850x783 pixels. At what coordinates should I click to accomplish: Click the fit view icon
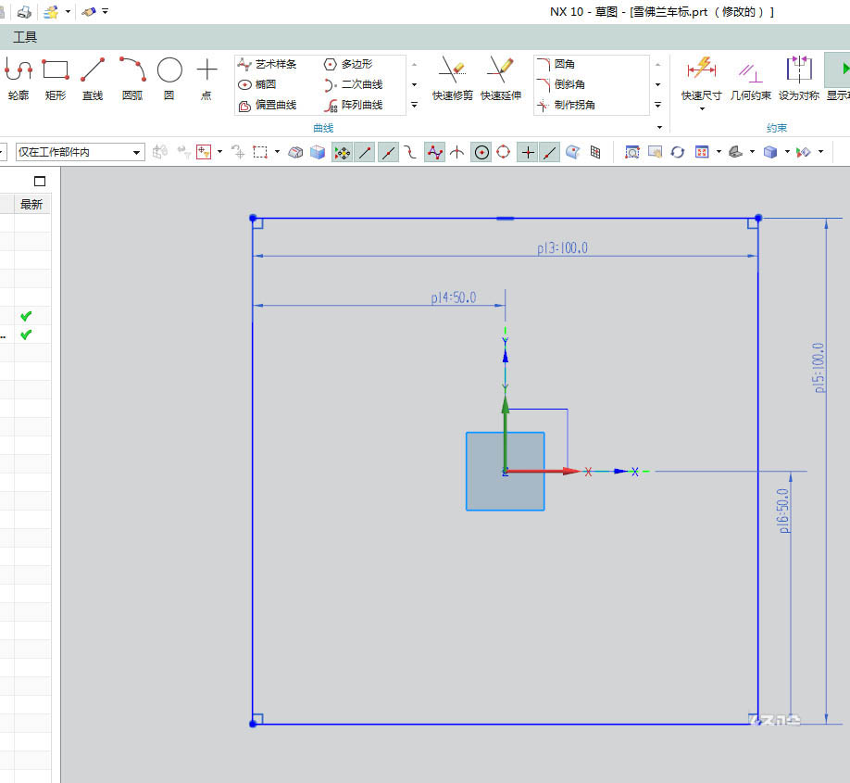coord(702,152)
